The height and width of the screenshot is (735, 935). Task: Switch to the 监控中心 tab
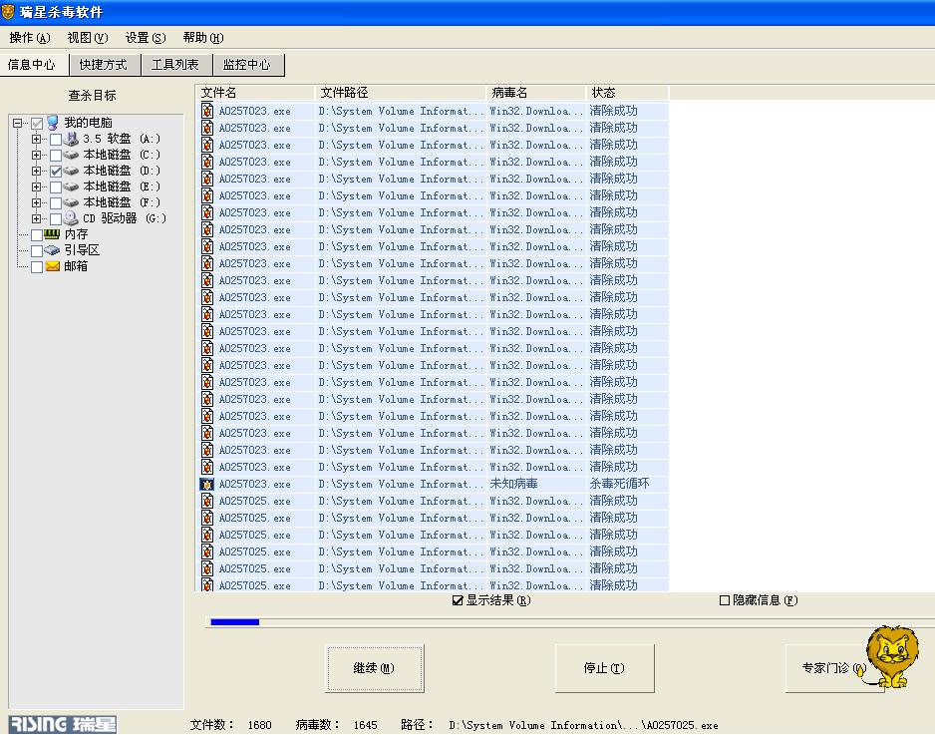[x=248, y=65]
